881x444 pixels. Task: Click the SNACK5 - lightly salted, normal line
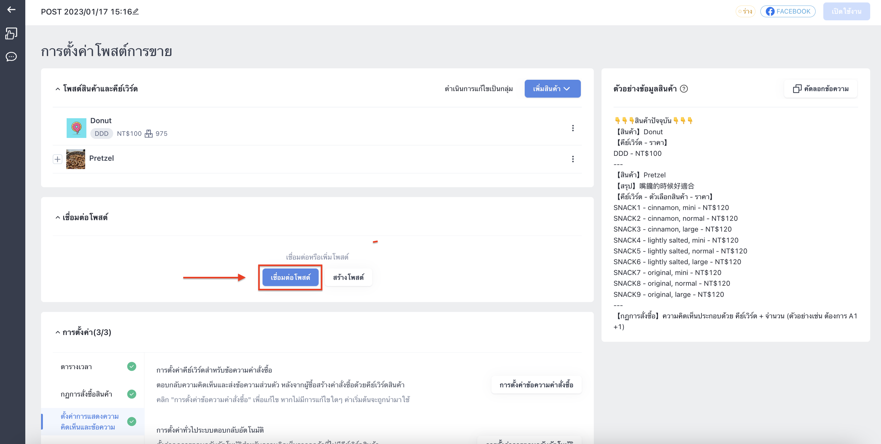tap(680, 251)
